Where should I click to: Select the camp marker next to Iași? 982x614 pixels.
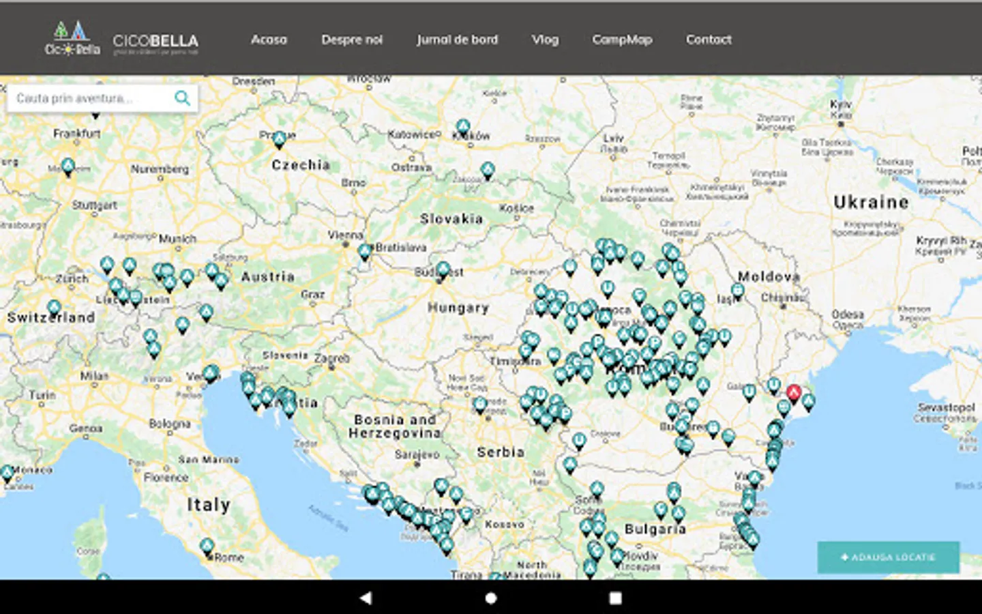(737, 291)
